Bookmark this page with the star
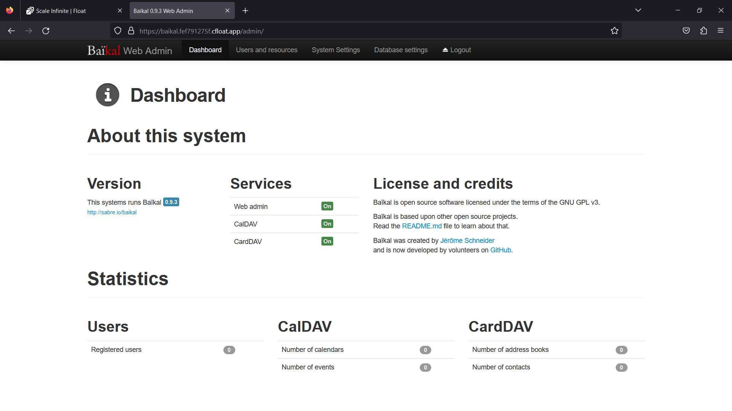Viewport: 732px width, 411px height. 614,31
